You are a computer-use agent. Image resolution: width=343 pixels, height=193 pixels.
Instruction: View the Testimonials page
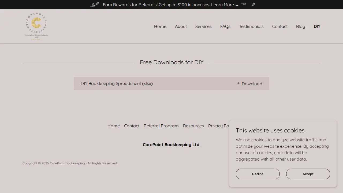click(x=251, y=26)
